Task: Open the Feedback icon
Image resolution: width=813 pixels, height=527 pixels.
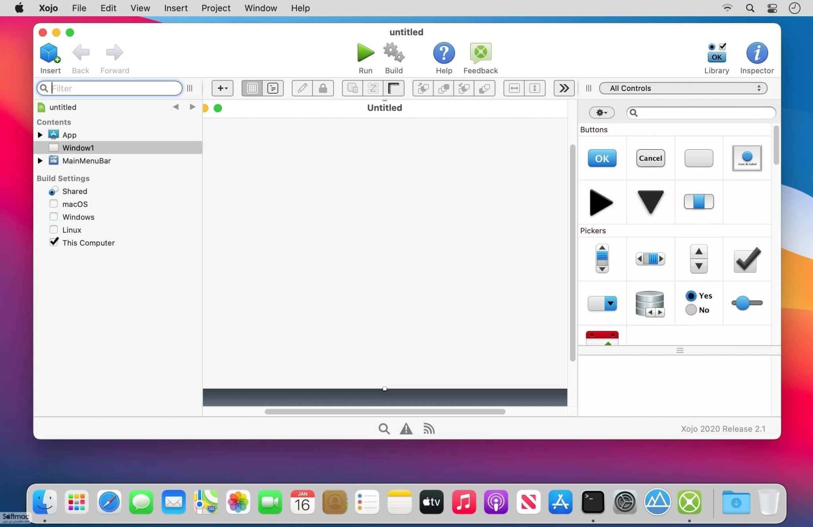Action: (480, 53)
